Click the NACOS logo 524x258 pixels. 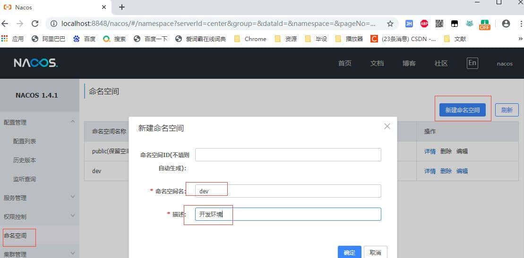click(x=36, y=63)
